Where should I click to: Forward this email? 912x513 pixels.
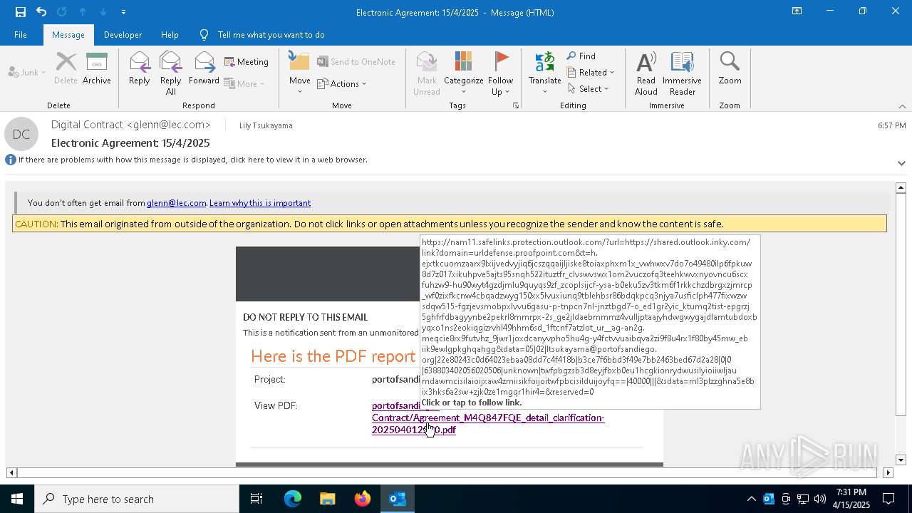point(204,68)
